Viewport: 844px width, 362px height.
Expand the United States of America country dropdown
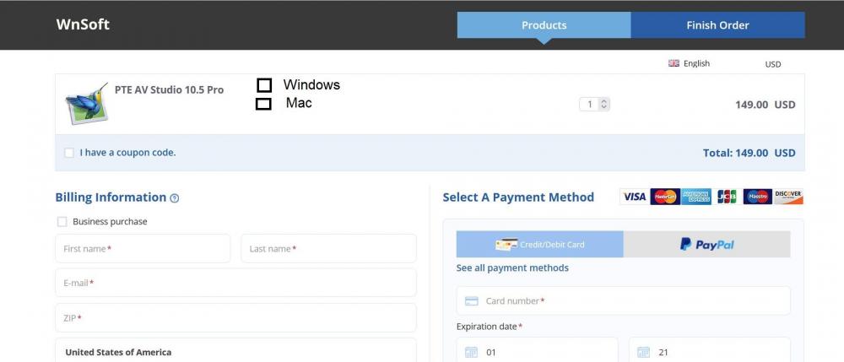235,351
